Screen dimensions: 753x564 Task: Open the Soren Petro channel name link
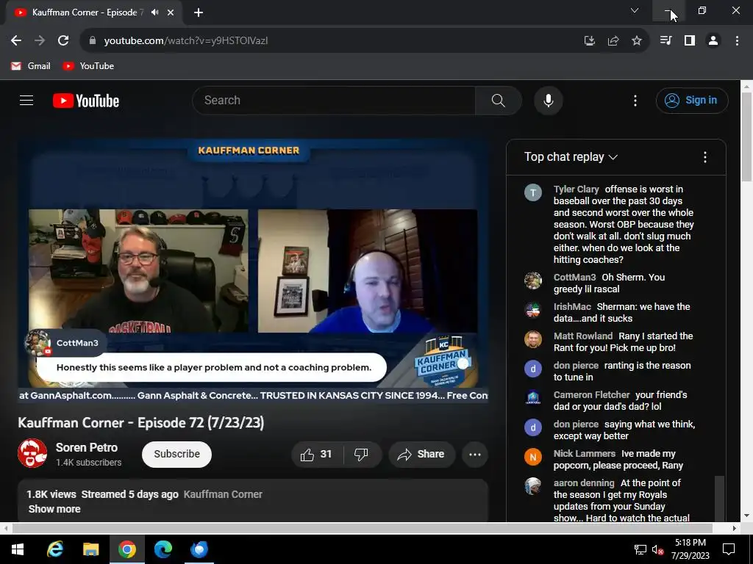tap(87, 447)
